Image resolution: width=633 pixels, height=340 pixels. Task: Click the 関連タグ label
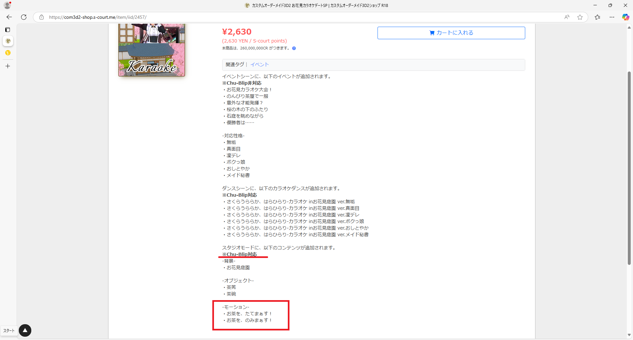coord(235,65)
